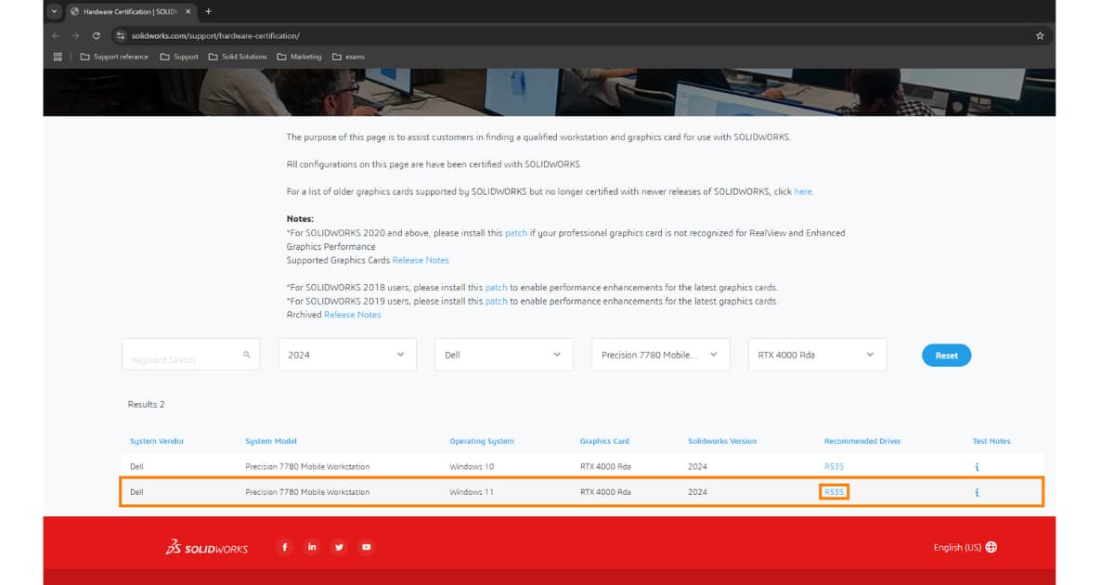Open the Solid Solutions bookmark folder
Image resolution: width=1114 pixels, height=585 pixels.
(238, 57)
